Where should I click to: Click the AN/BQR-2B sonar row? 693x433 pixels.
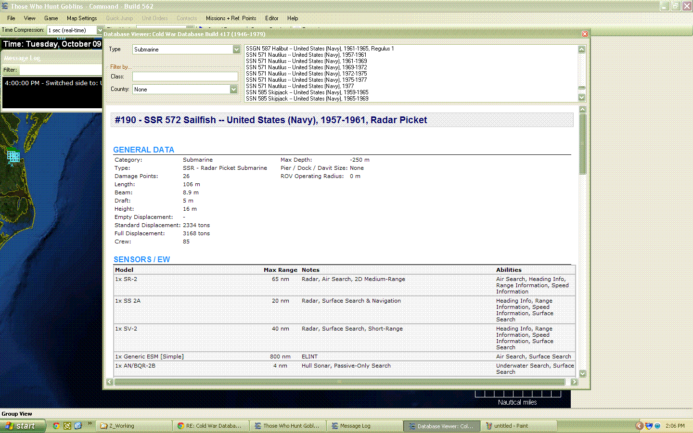point(345,369)
